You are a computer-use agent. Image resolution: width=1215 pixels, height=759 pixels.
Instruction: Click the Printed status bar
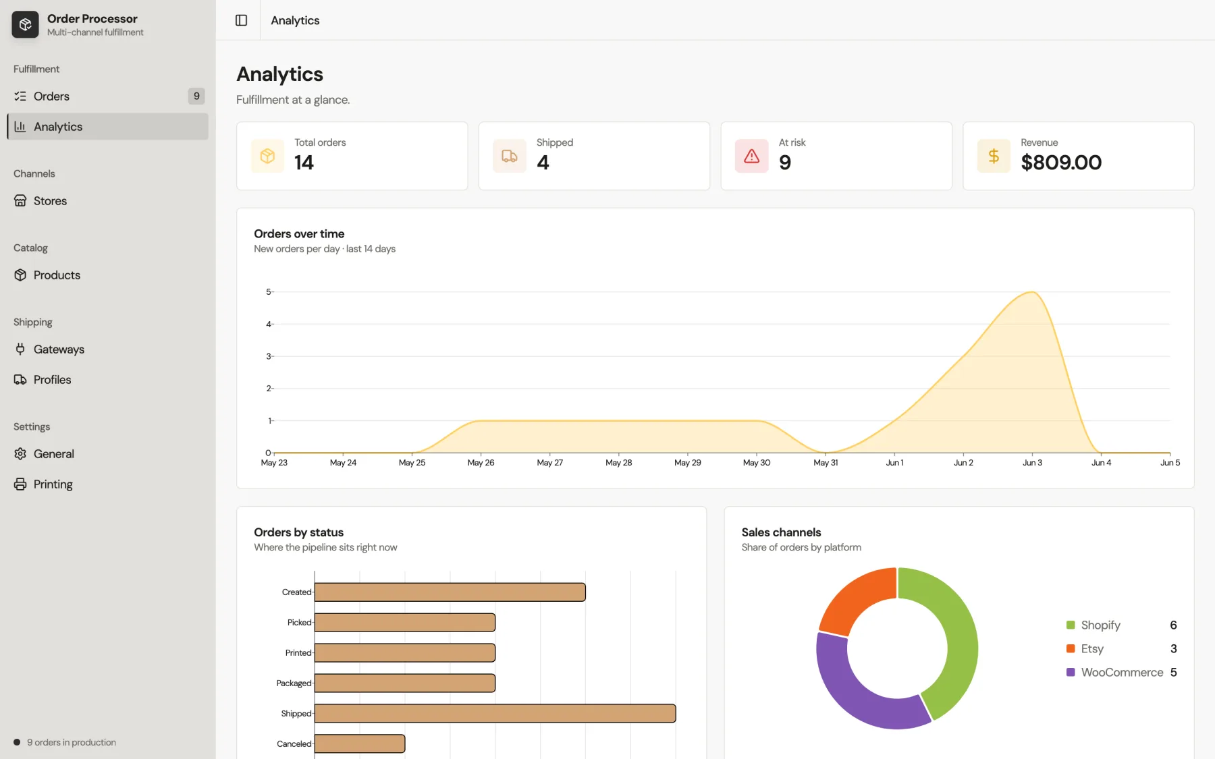[405, 653]
